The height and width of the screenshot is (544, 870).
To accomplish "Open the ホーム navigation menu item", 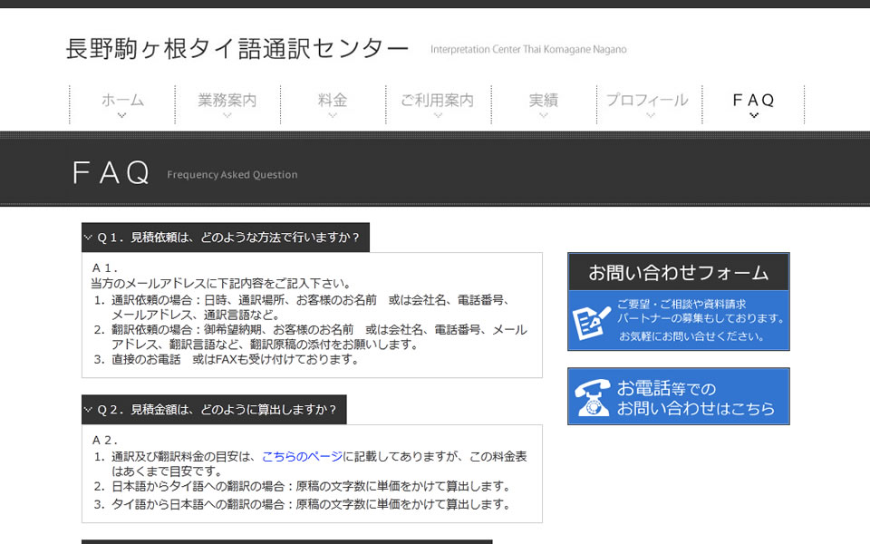I will [x=122, y=100].
